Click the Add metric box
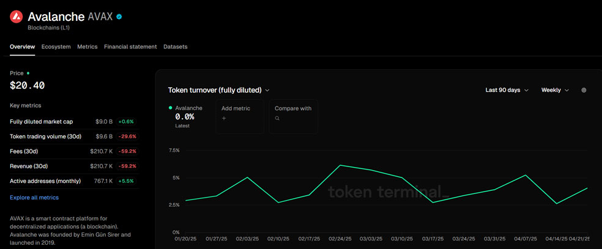The height and width of the screenshot is (249, 602). (x=240, y=117)
